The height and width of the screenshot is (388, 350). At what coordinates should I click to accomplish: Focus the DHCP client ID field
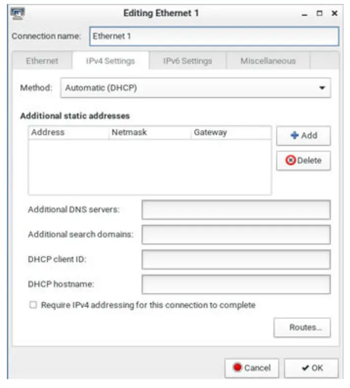[236, 259]
